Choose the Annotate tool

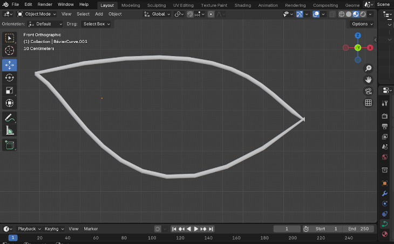point(10,117)
